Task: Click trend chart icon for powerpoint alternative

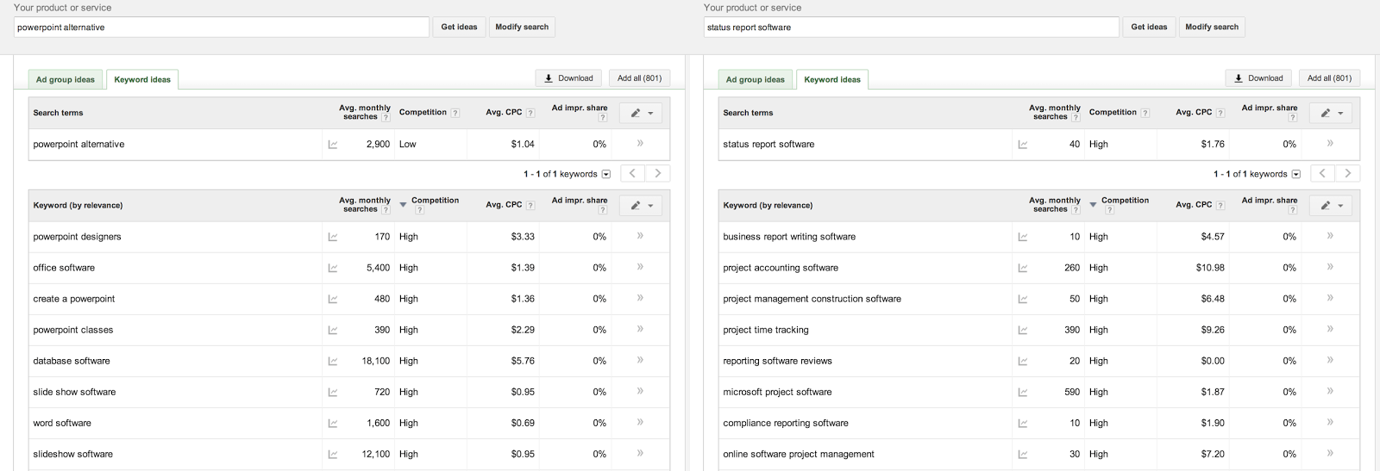Action: click(x=333, y=145)
